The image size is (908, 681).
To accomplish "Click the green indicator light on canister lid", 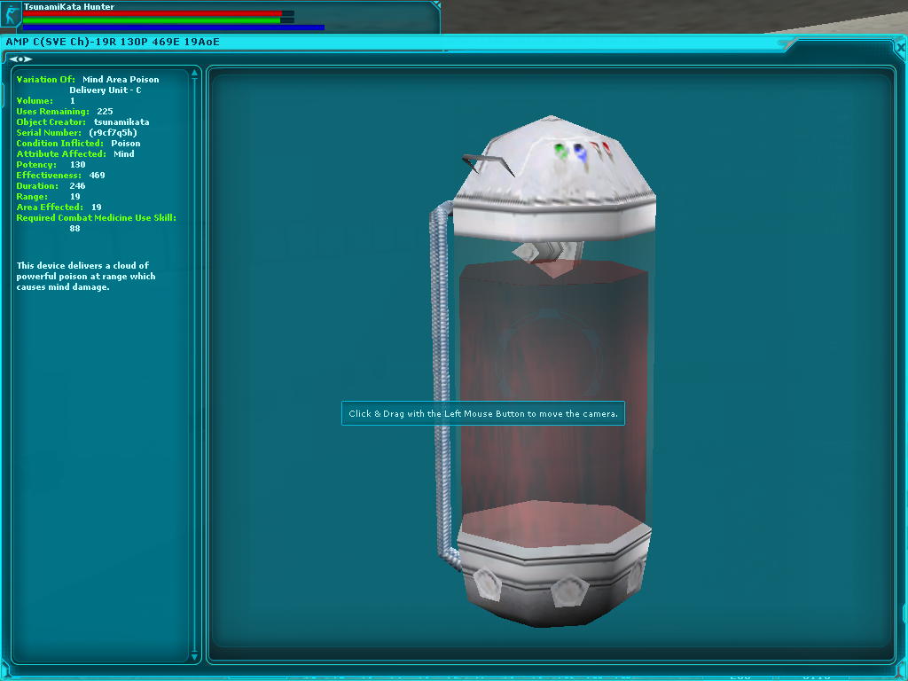I will (x=560, y=151).
